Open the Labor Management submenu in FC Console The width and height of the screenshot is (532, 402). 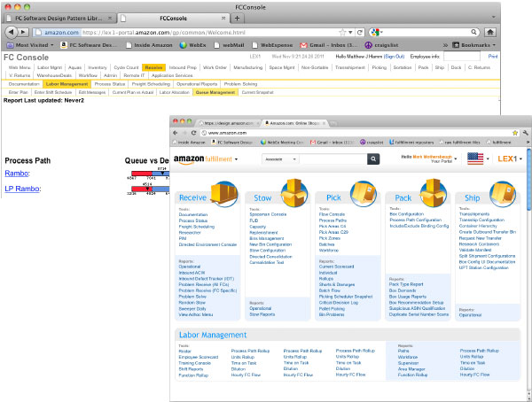point(66,84)
